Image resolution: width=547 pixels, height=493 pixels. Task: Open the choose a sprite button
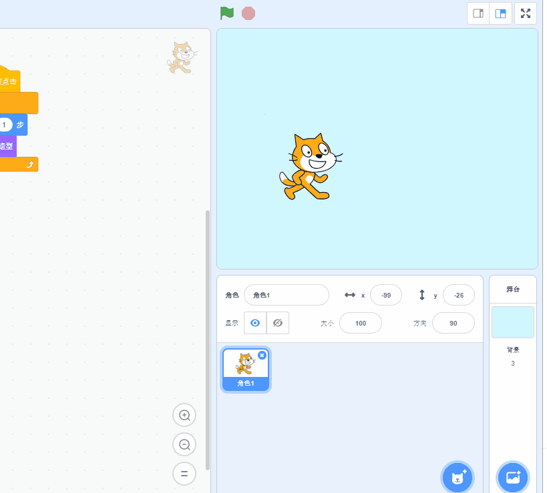(x=458, y=477)
